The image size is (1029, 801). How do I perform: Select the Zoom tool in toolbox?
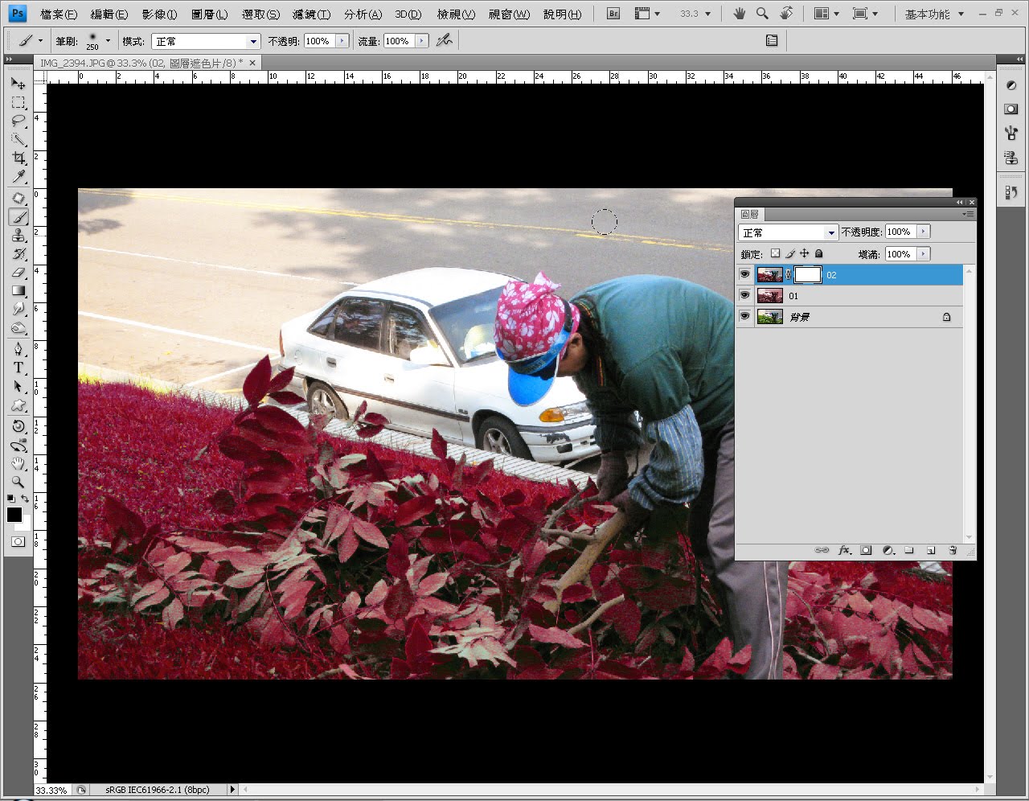18,482
